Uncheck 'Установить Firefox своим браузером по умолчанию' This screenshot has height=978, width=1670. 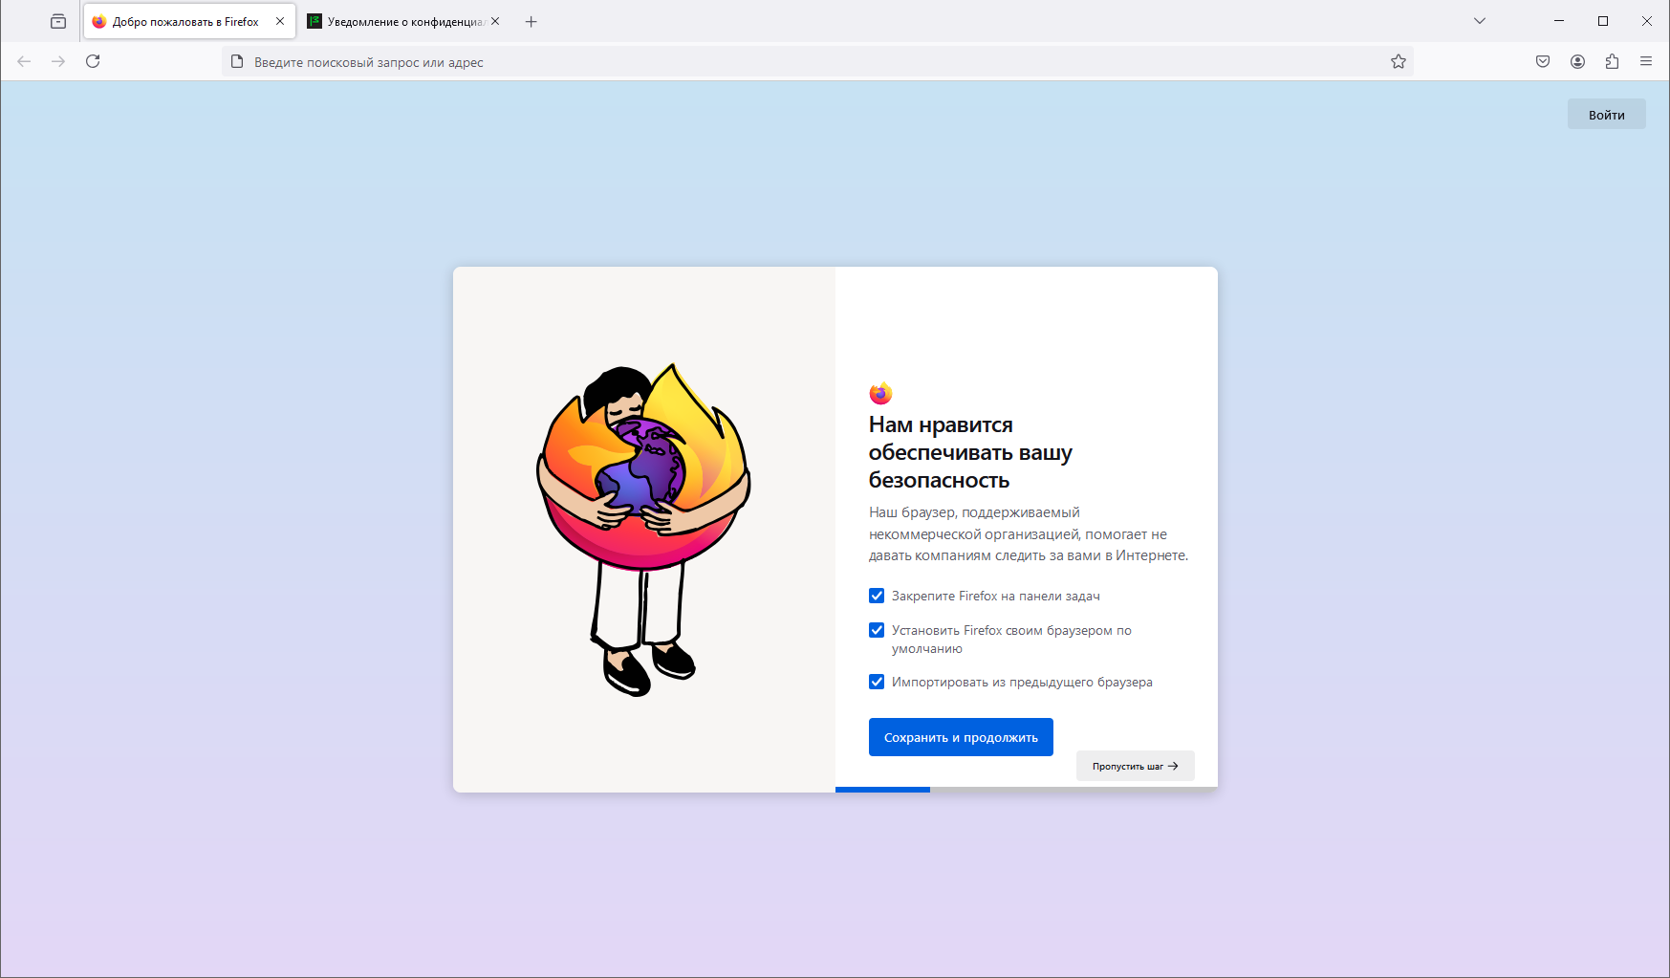point(877,630)
